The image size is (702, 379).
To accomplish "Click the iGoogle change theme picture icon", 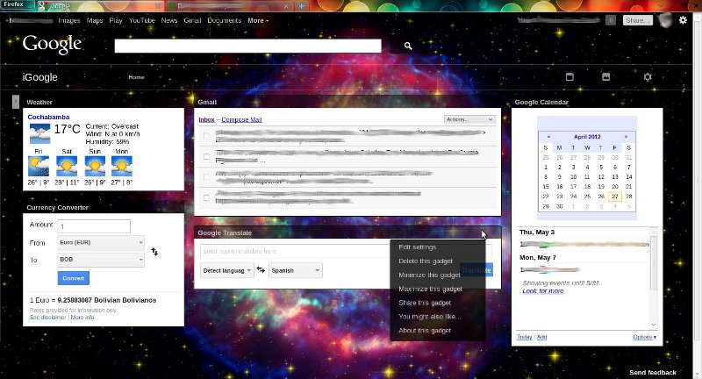I will click(x=605, y=77).
